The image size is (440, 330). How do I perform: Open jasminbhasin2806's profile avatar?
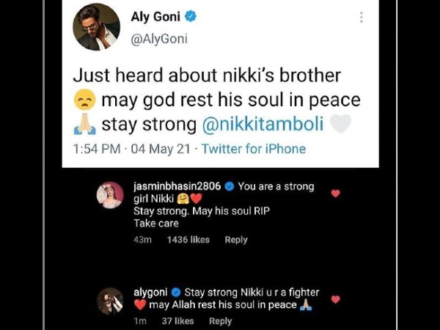(110, 195)
